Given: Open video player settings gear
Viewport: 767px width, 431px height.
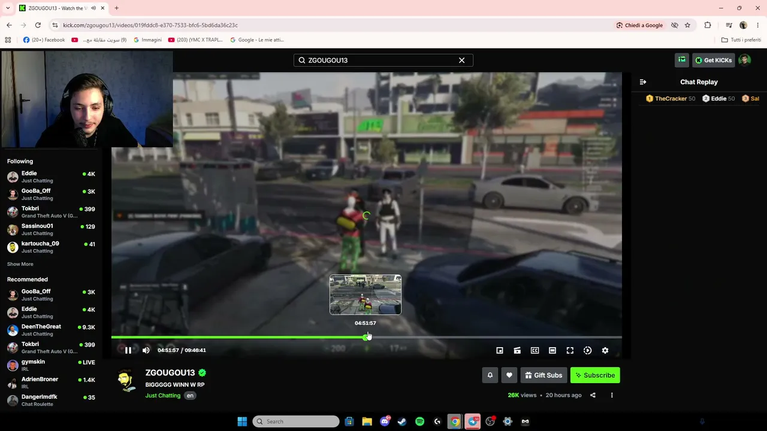Looking at the screenshot, I should click(605, 350).
